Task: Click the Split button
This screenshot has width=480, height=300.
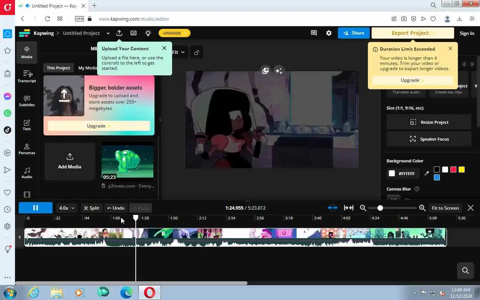Action: (92, 208)
